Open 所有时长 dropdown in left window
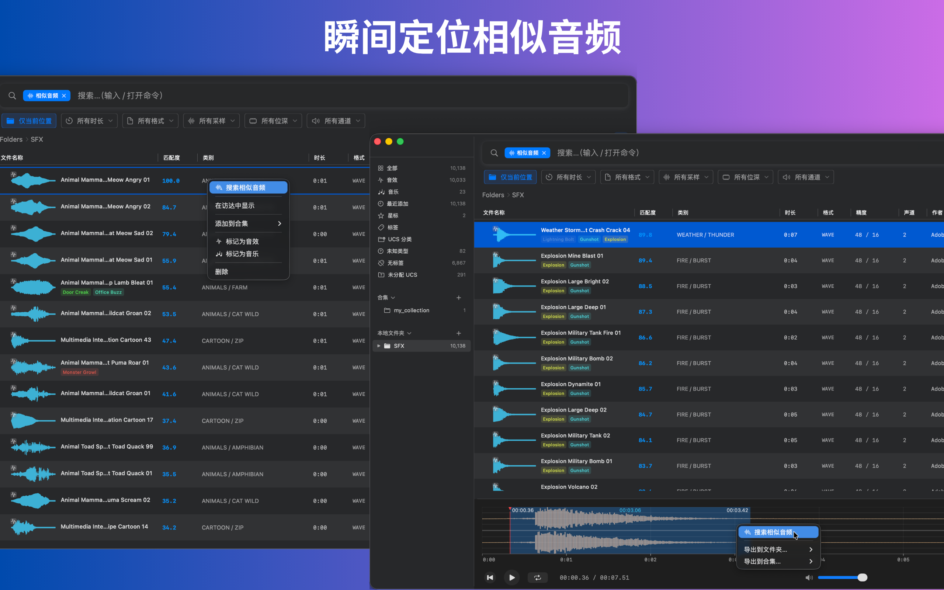 click(90, 121)
